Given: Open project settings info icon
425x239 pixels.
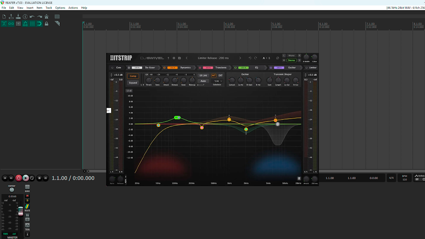Looking at the screenshot, I should (25, 17).
